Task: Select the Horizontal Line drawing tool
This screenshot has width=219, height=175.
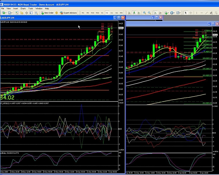Action: point(201,13)
